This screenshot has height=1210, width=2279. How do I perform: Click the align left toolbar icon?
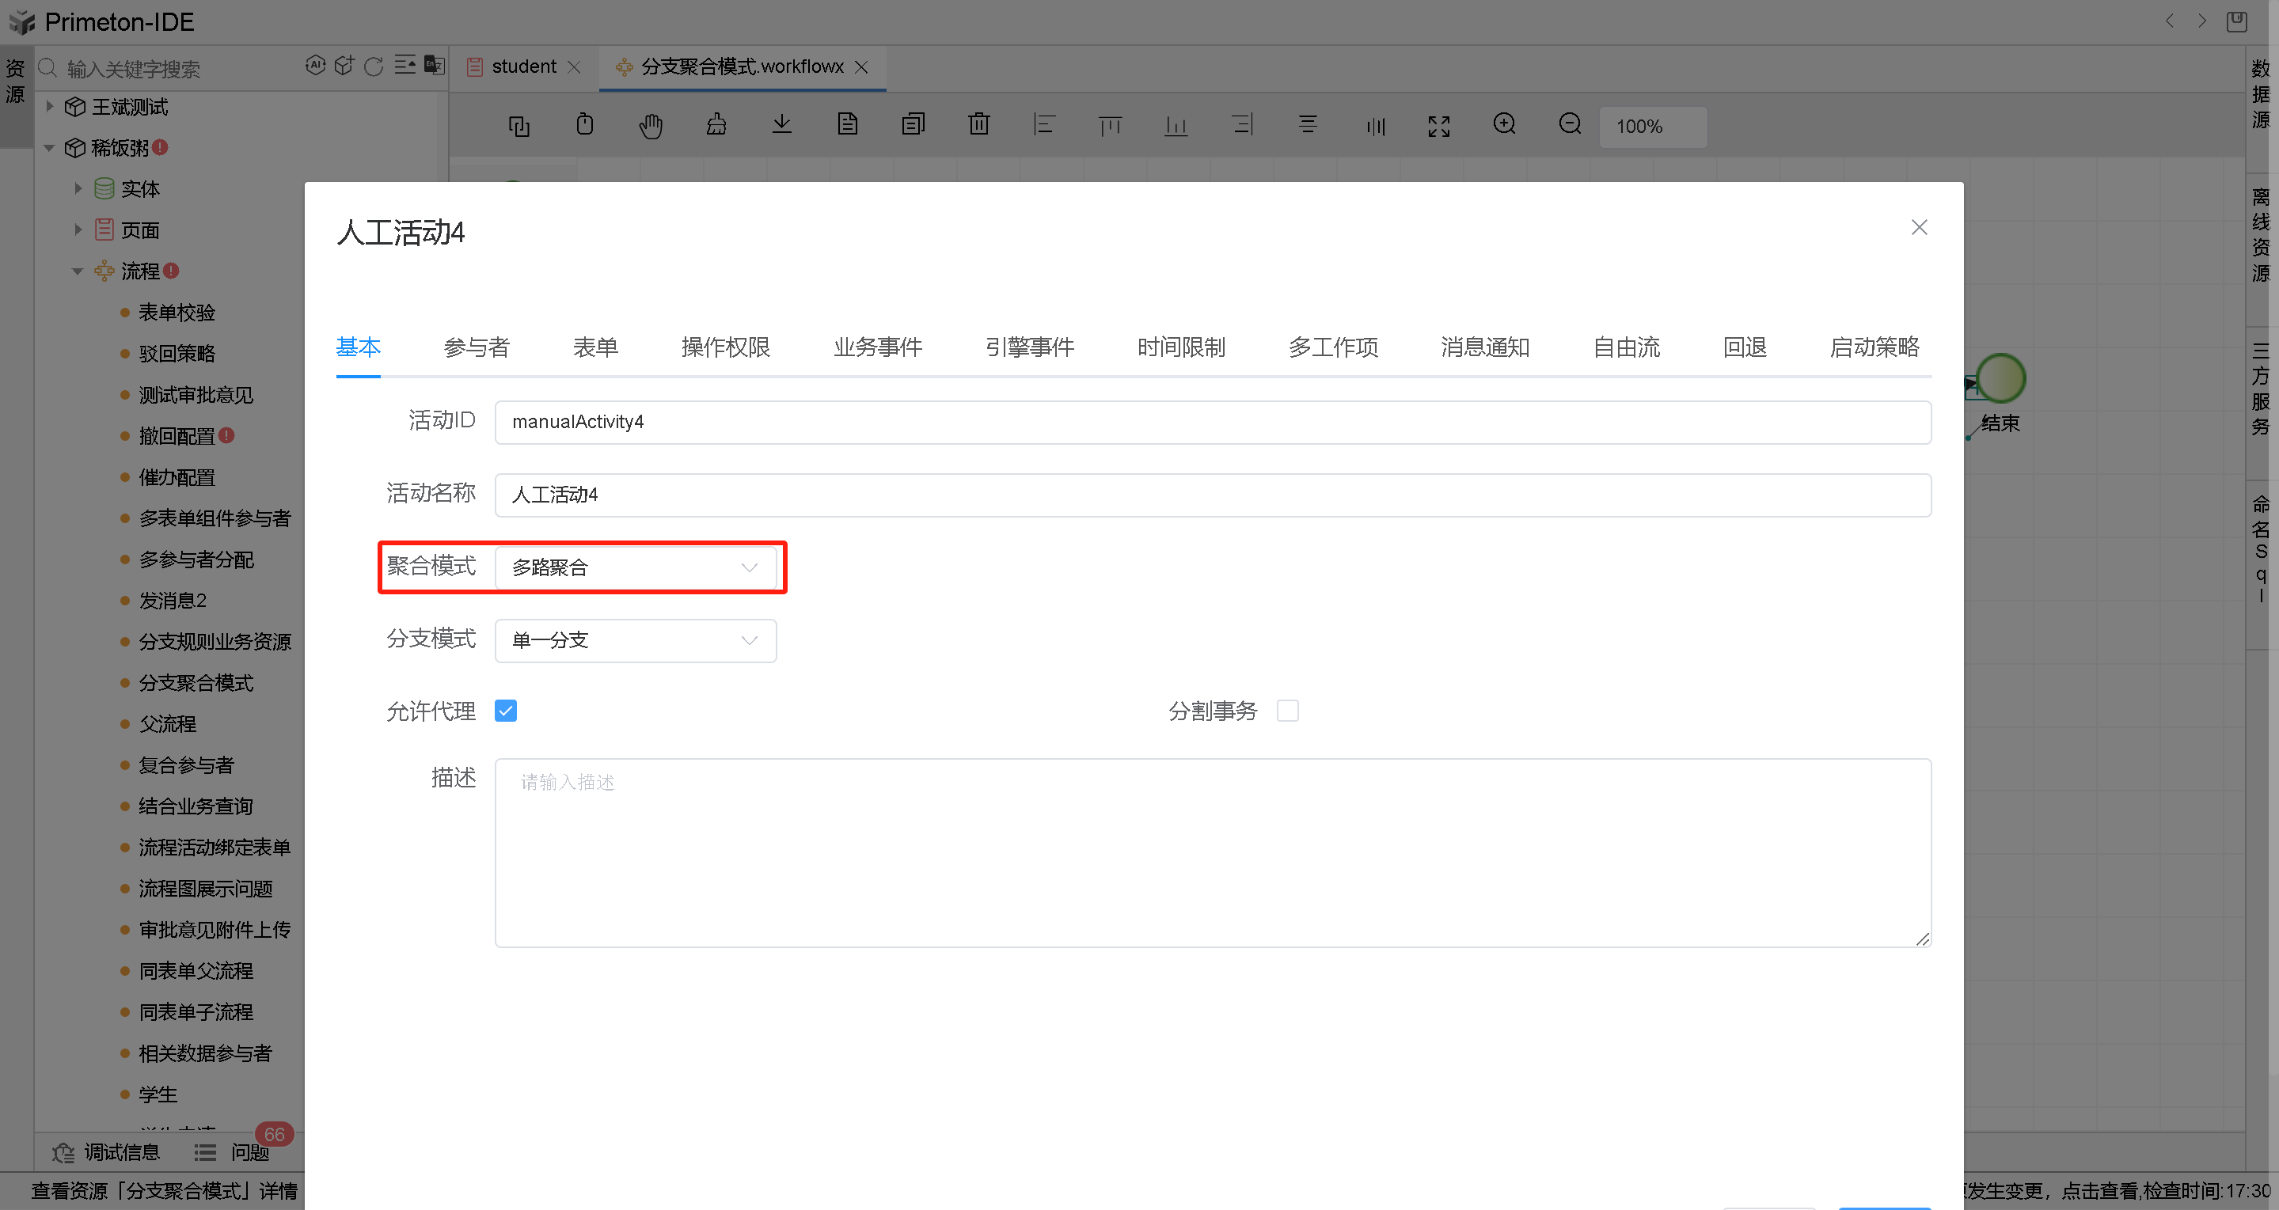(x=1044, y=125)
